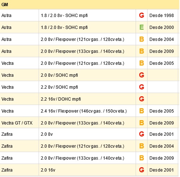Screen dimensions: 180x177
Task: Click orange B icon for Vectra 2.4 16v Flexpower
Action: [x=141, y=111]
